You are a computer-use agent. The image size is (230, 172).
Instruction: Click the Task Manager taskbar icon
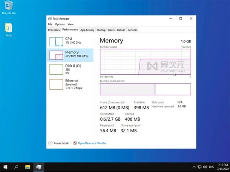39,167
